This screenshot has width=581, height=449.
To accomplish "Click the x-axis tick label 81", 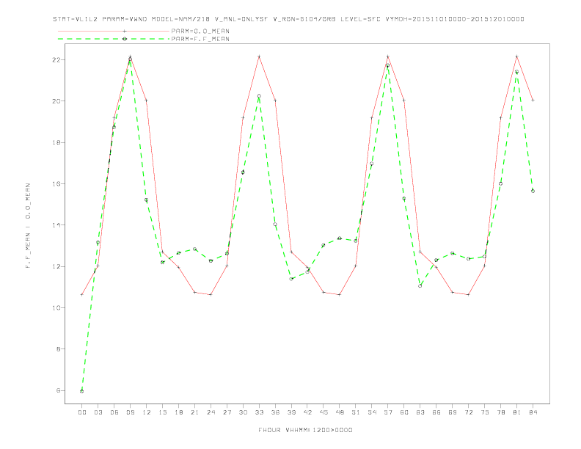I will click(517, 412).
